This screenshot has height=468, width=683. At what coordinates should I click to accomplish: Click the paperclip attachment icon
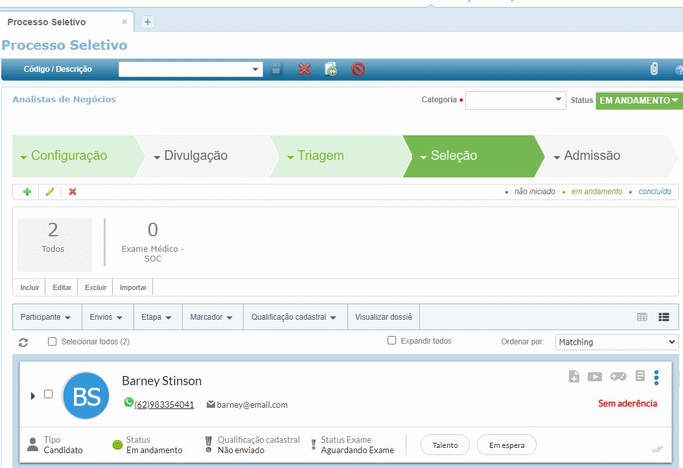654,69
